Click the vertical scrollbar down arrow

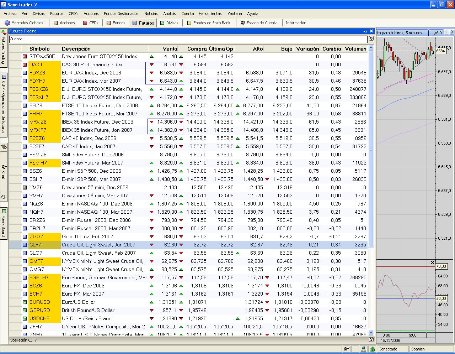(x=371, y=332)
